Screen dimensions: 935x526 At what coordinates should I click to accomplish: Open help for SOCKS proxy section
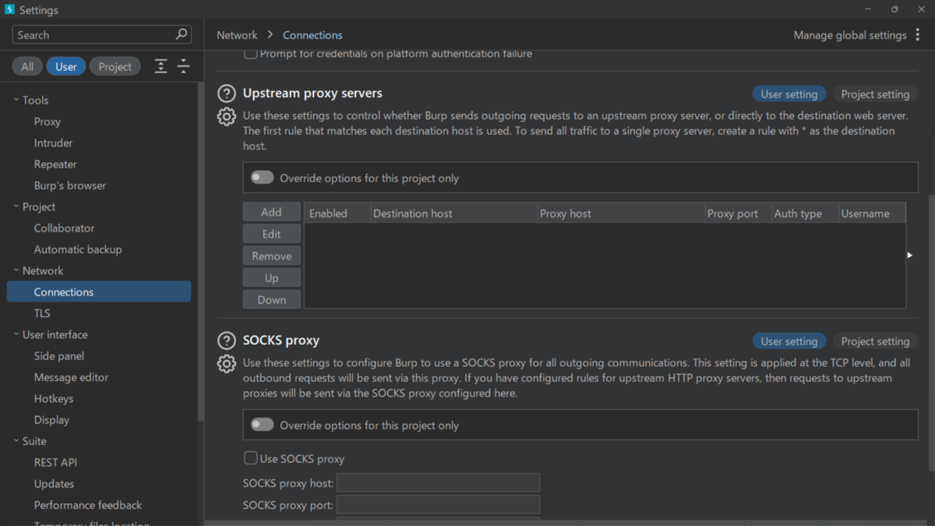pos(226,341)
